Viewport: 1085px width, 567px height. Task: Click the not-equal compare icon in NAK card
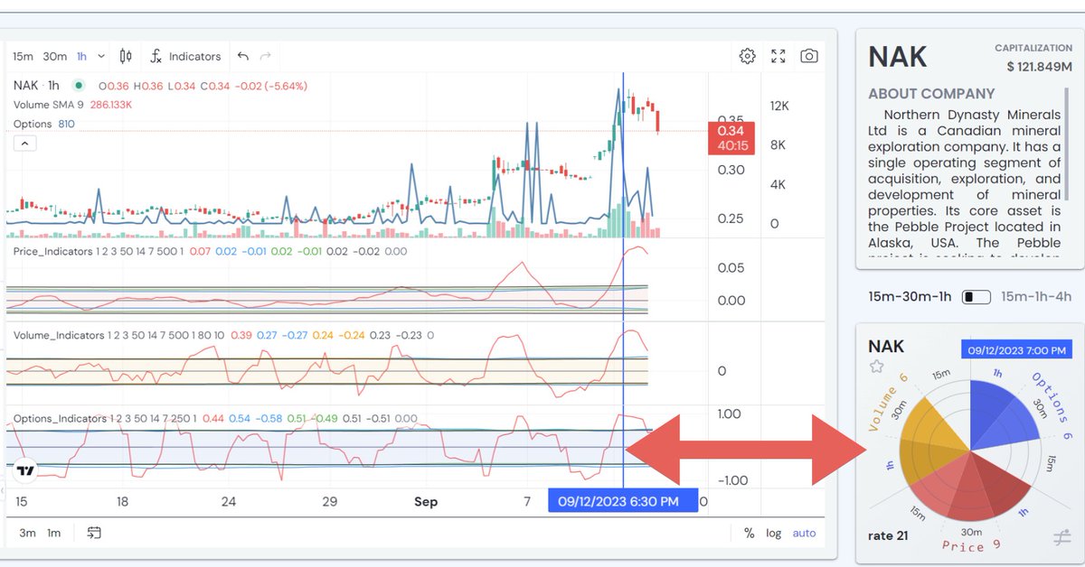[x=1062, y=537]
